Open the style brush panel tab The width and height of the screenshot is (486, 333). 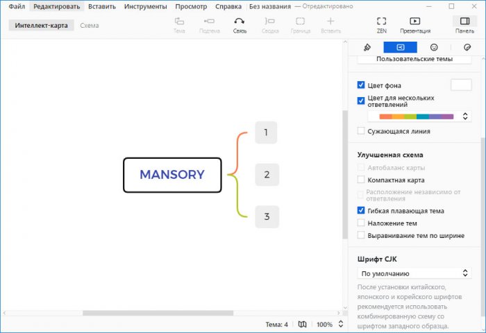point(368,47)
